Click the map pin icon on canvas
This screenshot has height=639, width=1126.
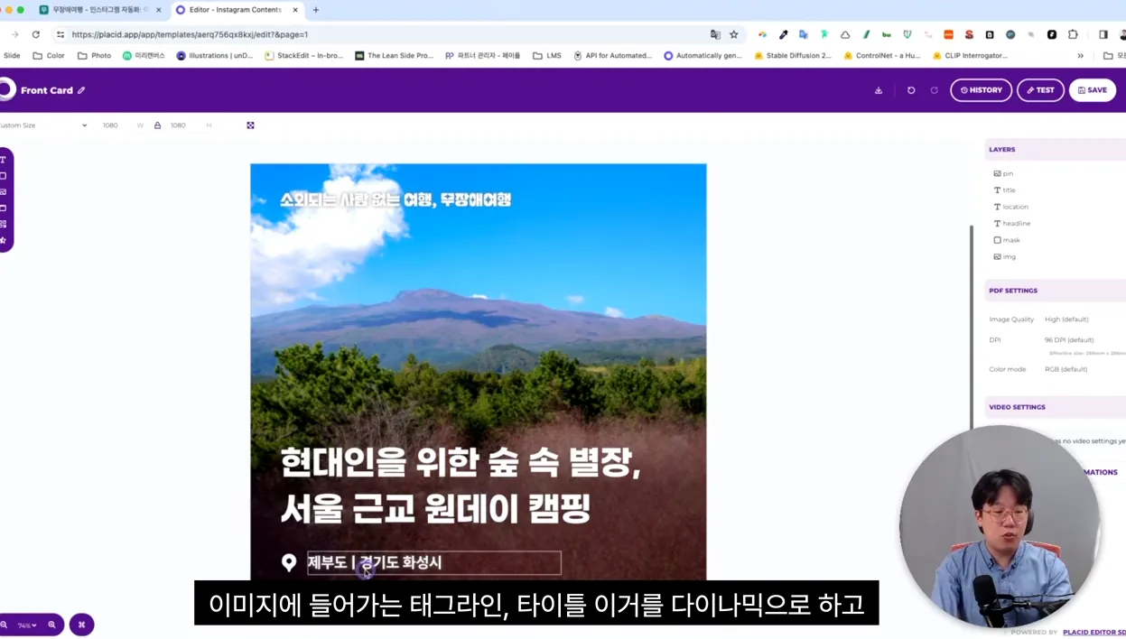coord(289,562)
